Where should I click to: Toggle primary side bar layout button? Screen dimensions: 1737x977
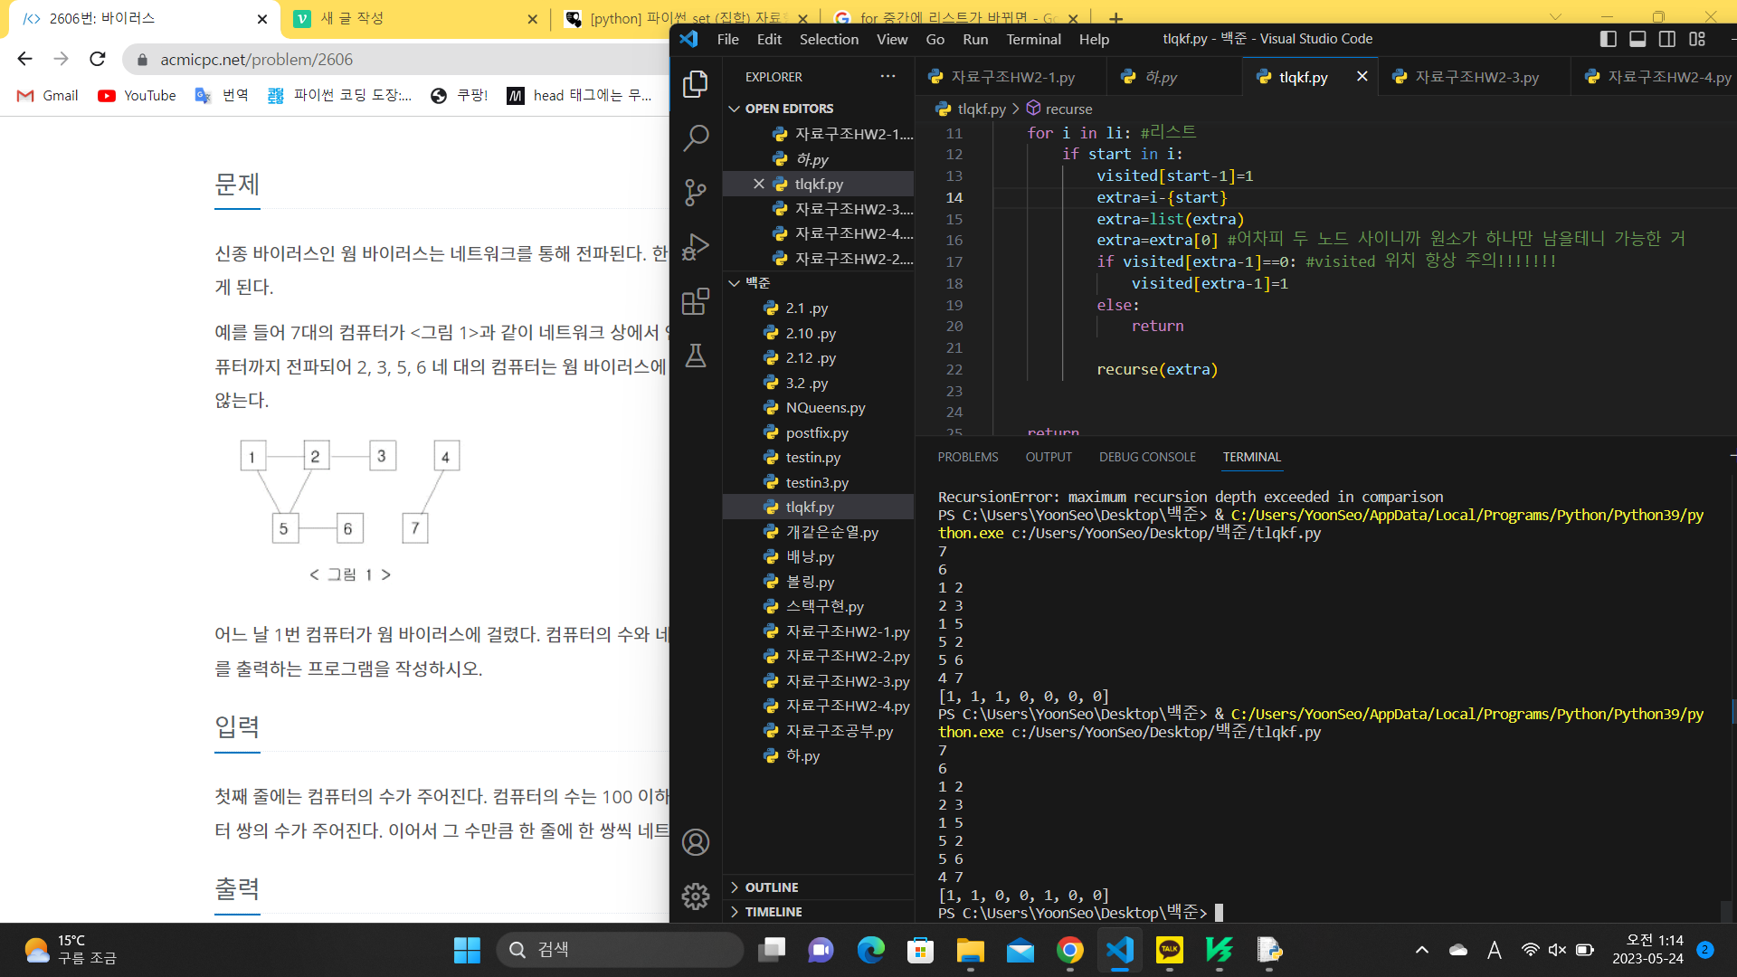pyautogui.click(x=1608, y=39)
